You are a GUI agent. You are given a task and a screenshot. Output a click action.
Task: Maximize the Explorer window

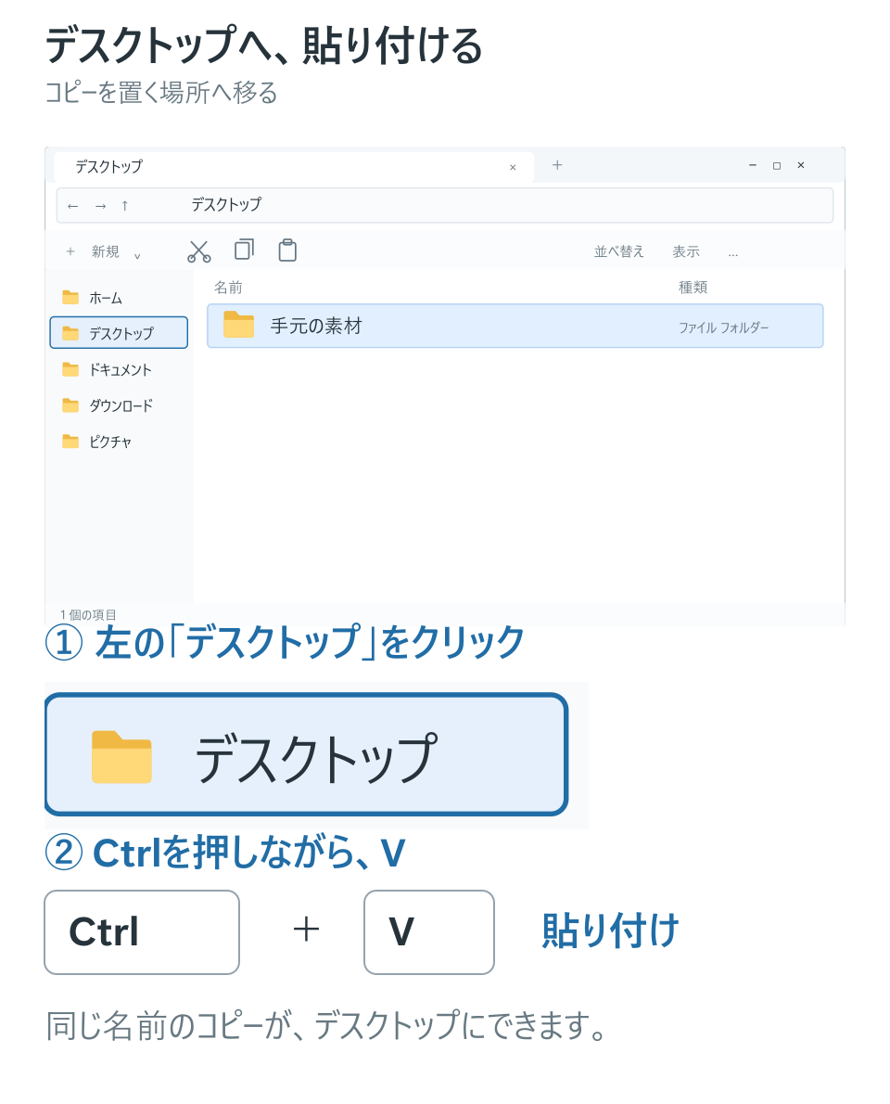[x=777, y=165]
